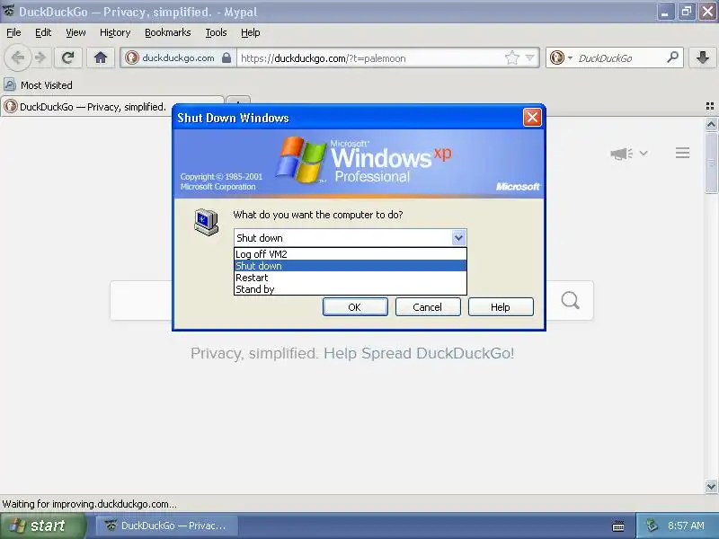Viewport: 719px width, 539px height.
Task: Open the address bar history dropdown arrow
Action: tap(530, 58)
